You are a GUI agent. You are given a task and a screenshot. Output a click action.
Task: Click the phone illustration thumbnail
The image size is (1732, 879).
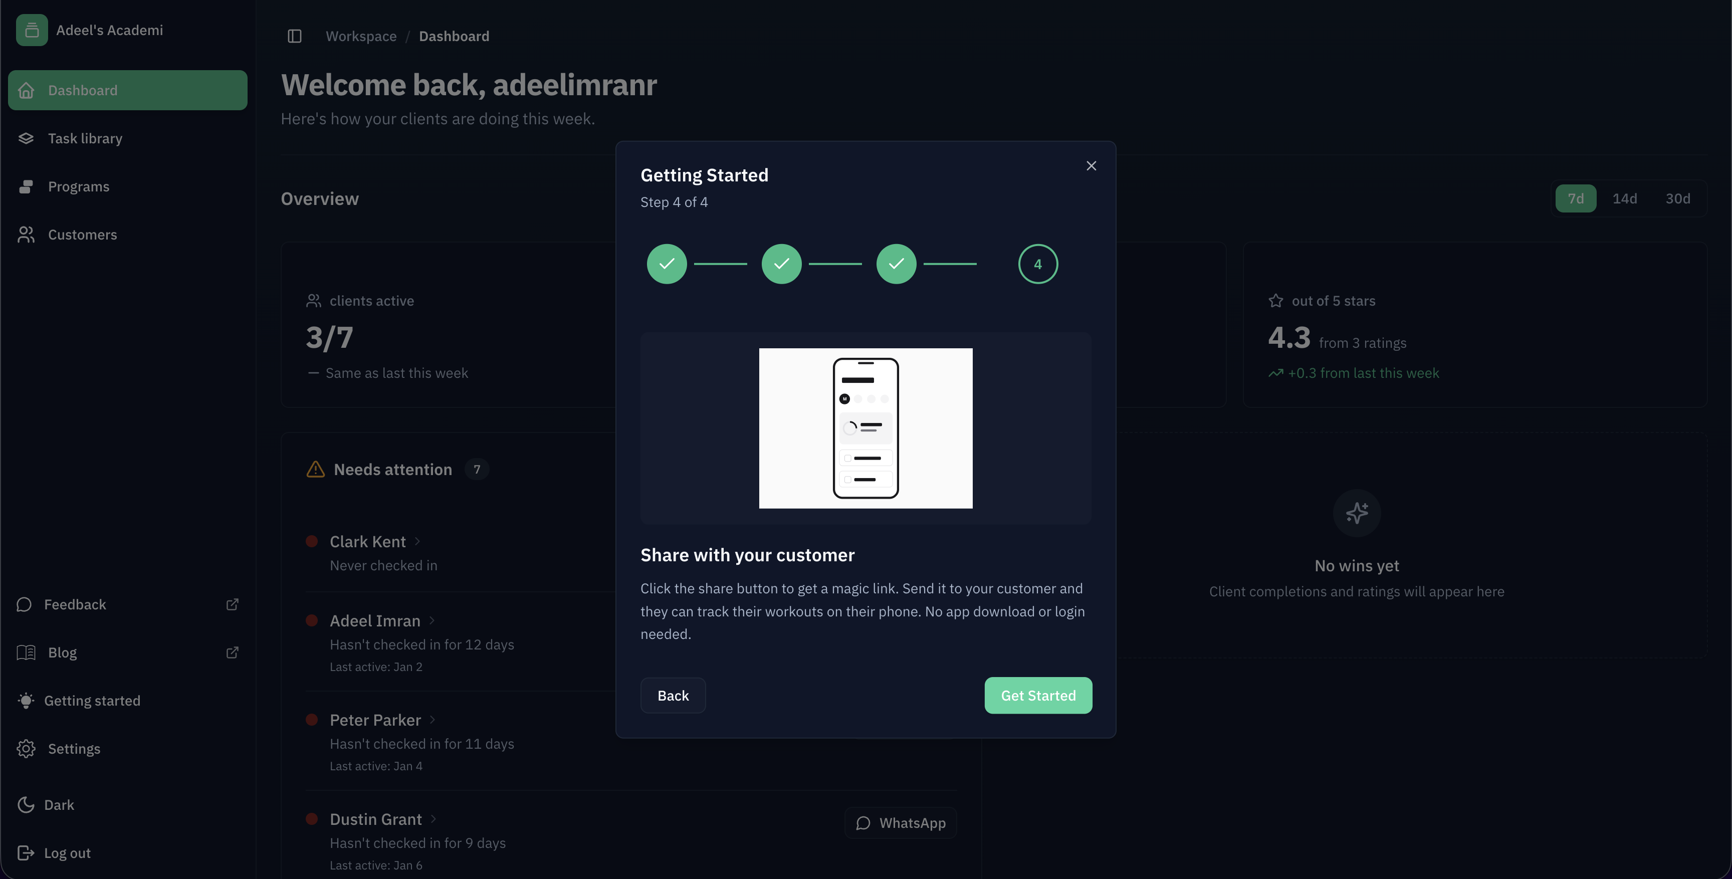[x=865, y=428]
